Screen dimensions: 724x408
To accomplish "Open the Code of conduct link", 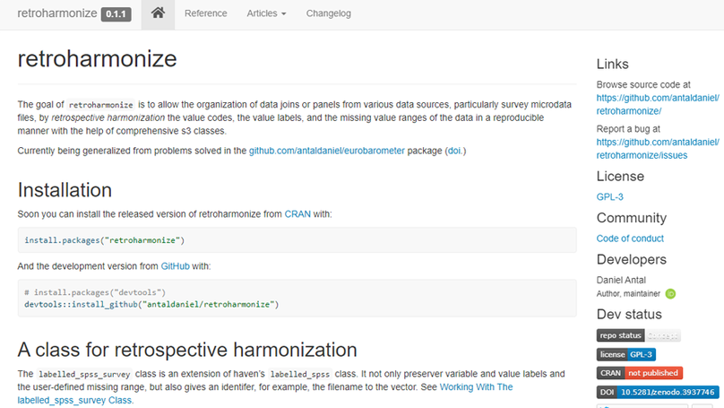I will 630,239.
